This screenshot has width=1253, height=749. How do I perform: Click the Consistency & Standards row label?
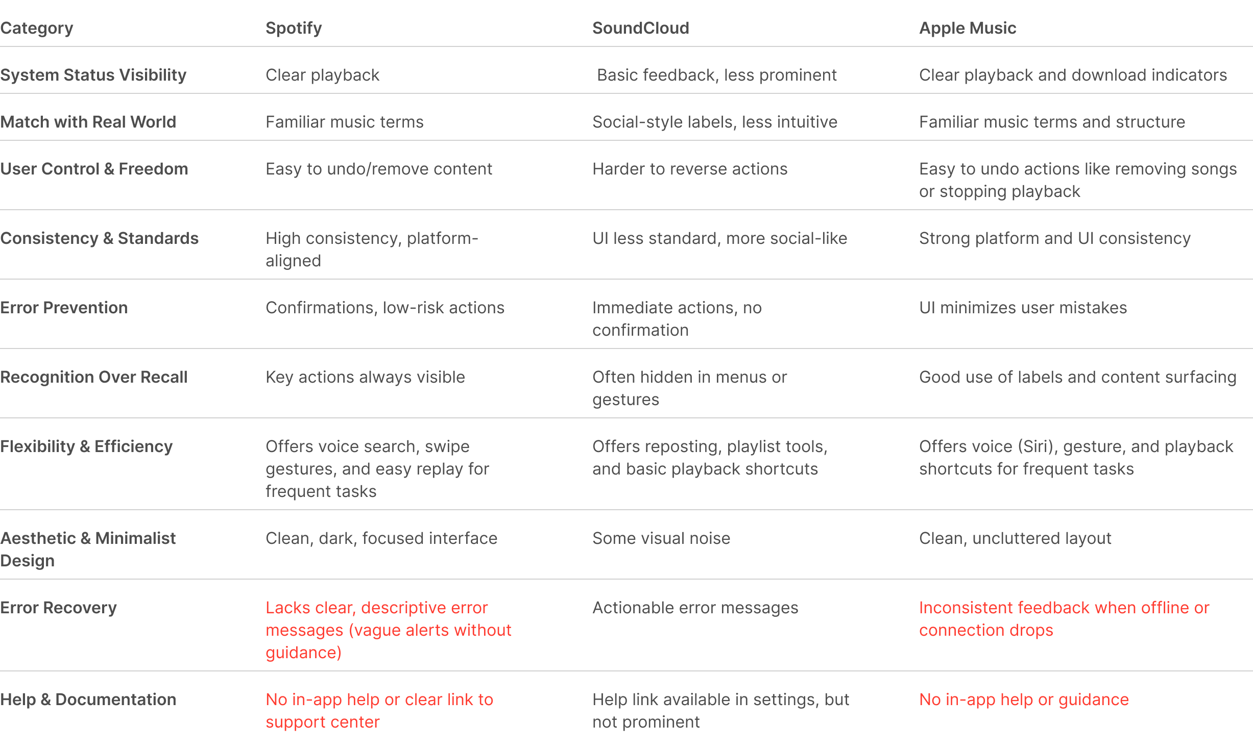(x=99, y=238)
